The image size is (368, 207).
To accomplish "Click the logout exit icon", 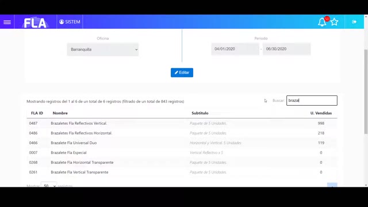I will pos(354,22).
